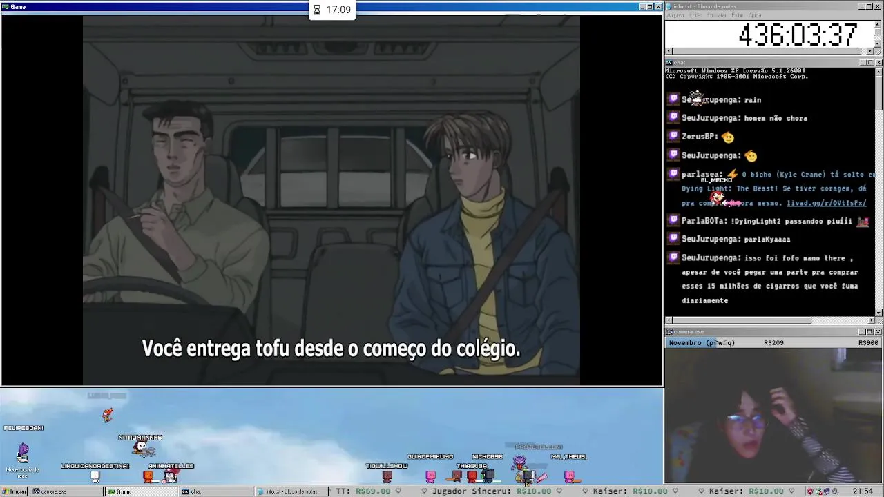This screenshot has height=497, width=884.
Task: Click the Twitch badge beside parlasea
Action: tap(673, 175)
